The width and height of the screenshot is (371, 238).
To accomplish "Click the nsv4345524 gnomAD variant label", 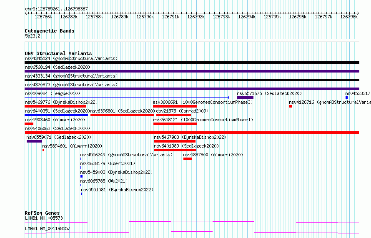I will (71, 58).
